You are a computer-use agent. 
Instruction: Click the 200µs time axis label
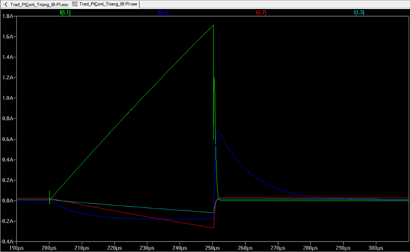click(x=49, y=248)
